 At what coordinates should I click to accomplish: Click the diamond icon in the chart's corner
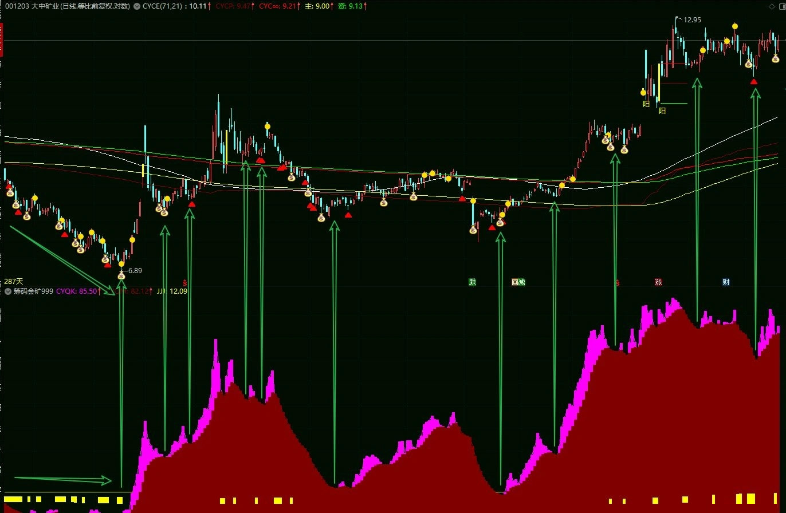tap(771, 6)
